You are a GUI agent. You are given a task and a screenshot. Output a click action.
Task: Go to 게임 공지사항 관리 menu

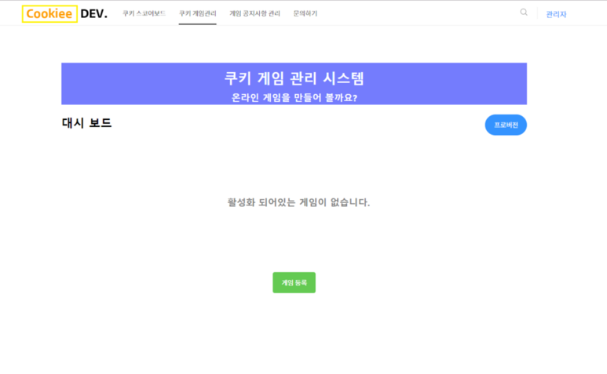254,13
